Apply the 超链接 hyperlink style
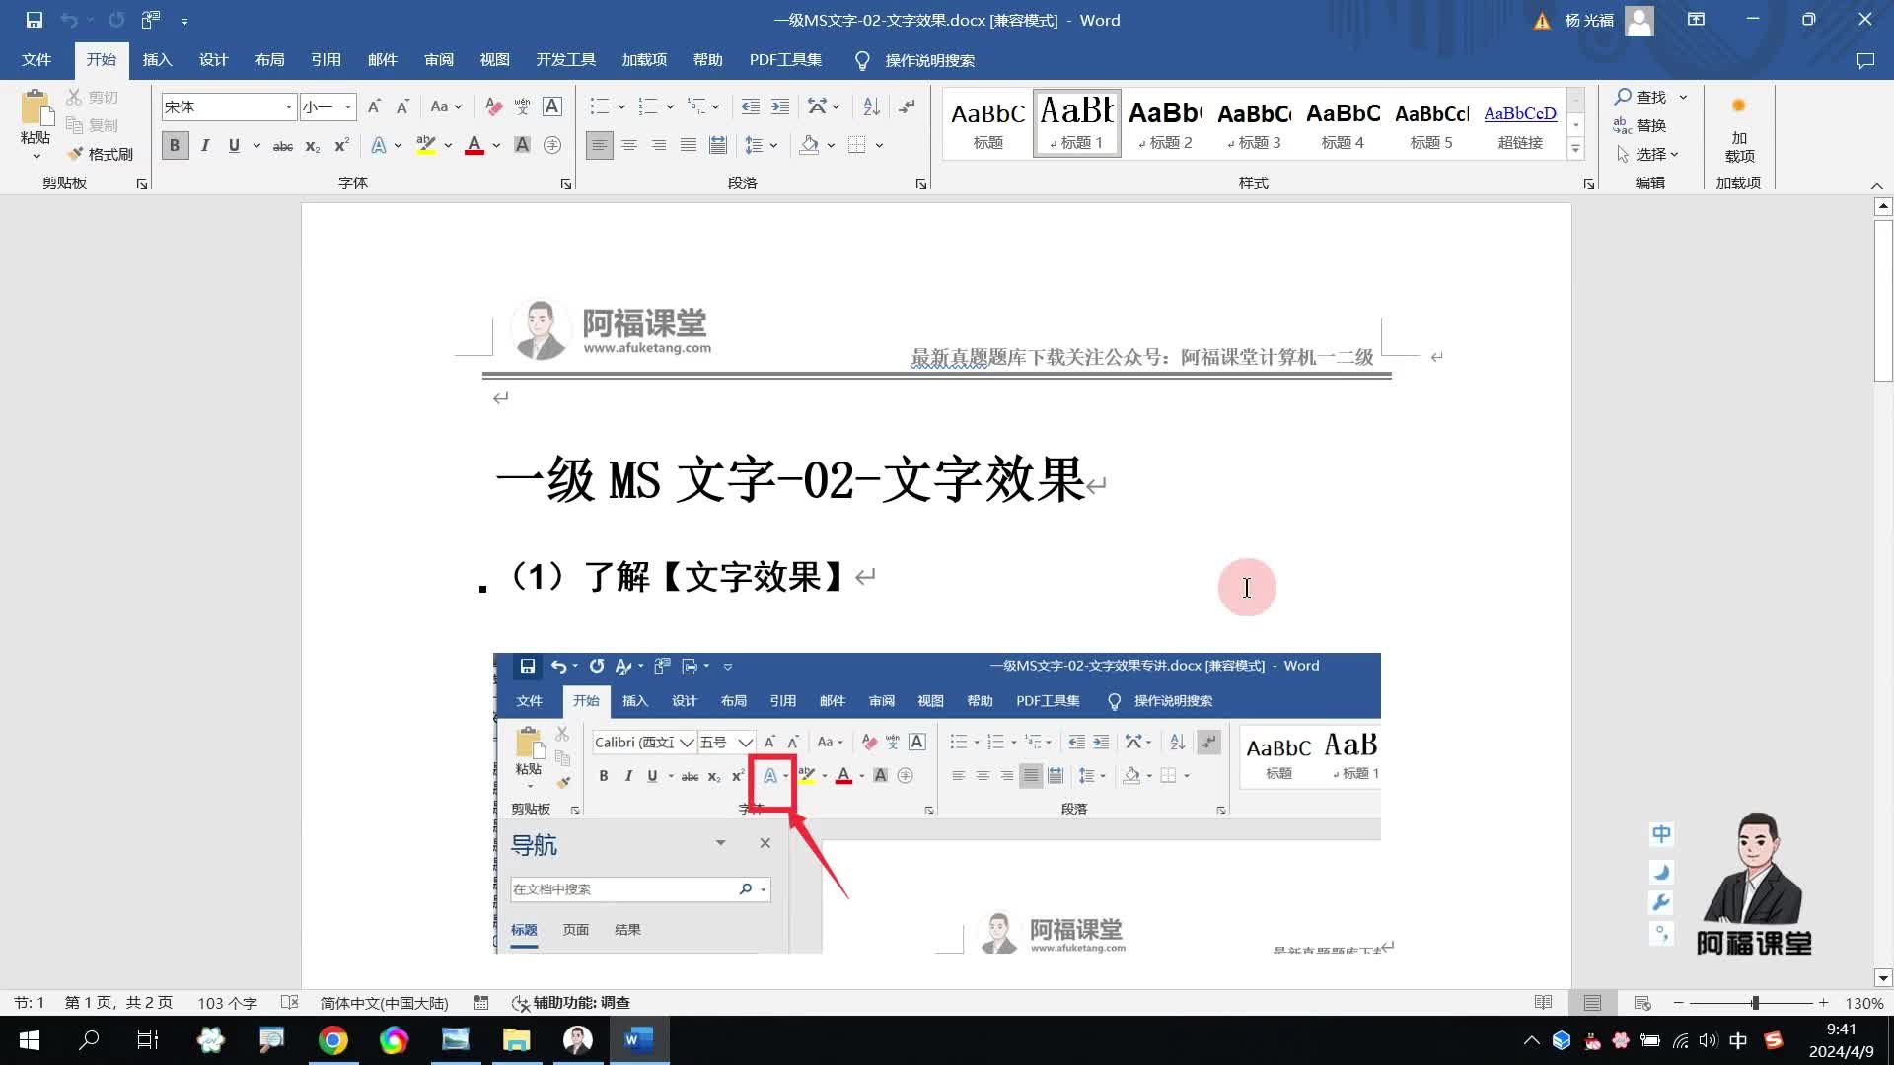The height and width of the screenshot is (1065, 1894). coord(1520,123)
